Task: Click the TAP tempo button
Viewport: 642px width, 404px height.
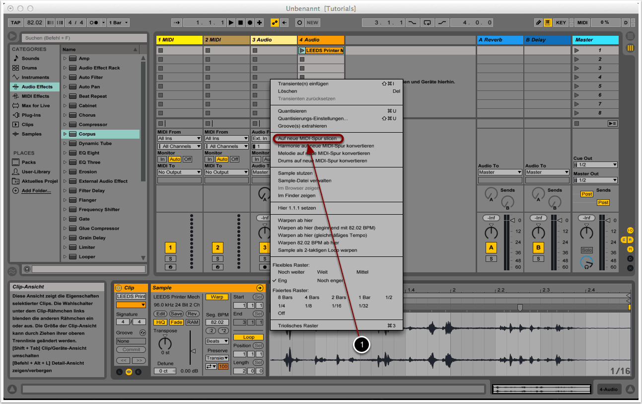Action: [16, 23]
